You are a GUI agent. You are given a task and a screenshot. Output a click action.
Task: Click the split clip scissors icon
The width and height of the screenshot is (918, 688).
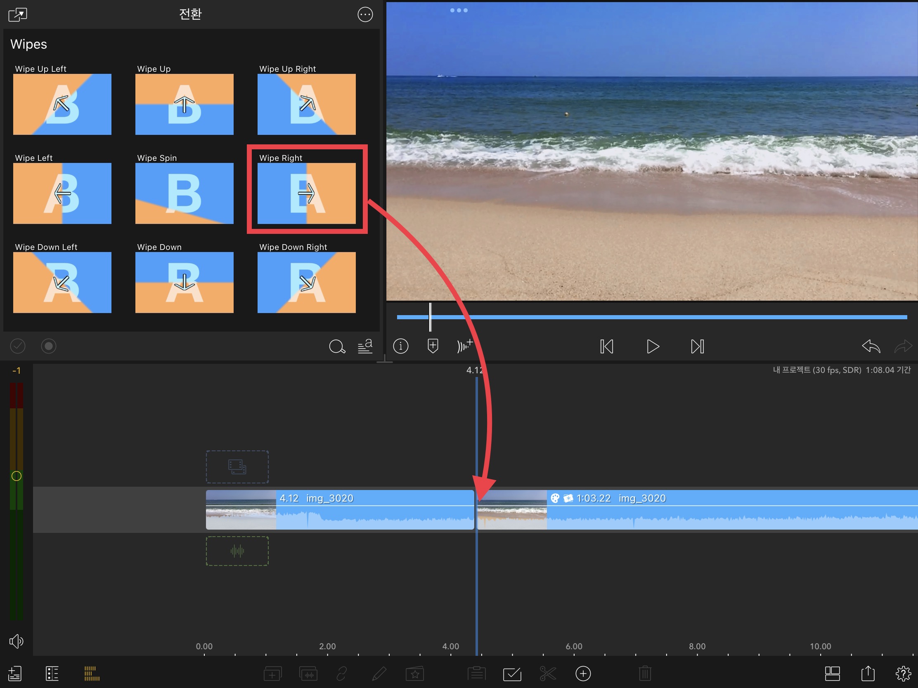(547, 674)
